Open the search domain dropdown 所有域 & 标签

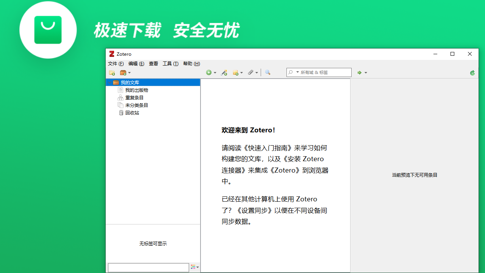point(297,72)
